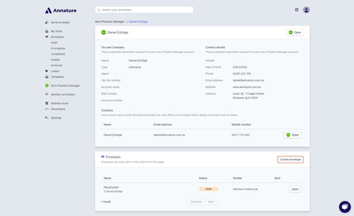
Task: Click the Labels tag icon
Action: click(x=47, y=71)
